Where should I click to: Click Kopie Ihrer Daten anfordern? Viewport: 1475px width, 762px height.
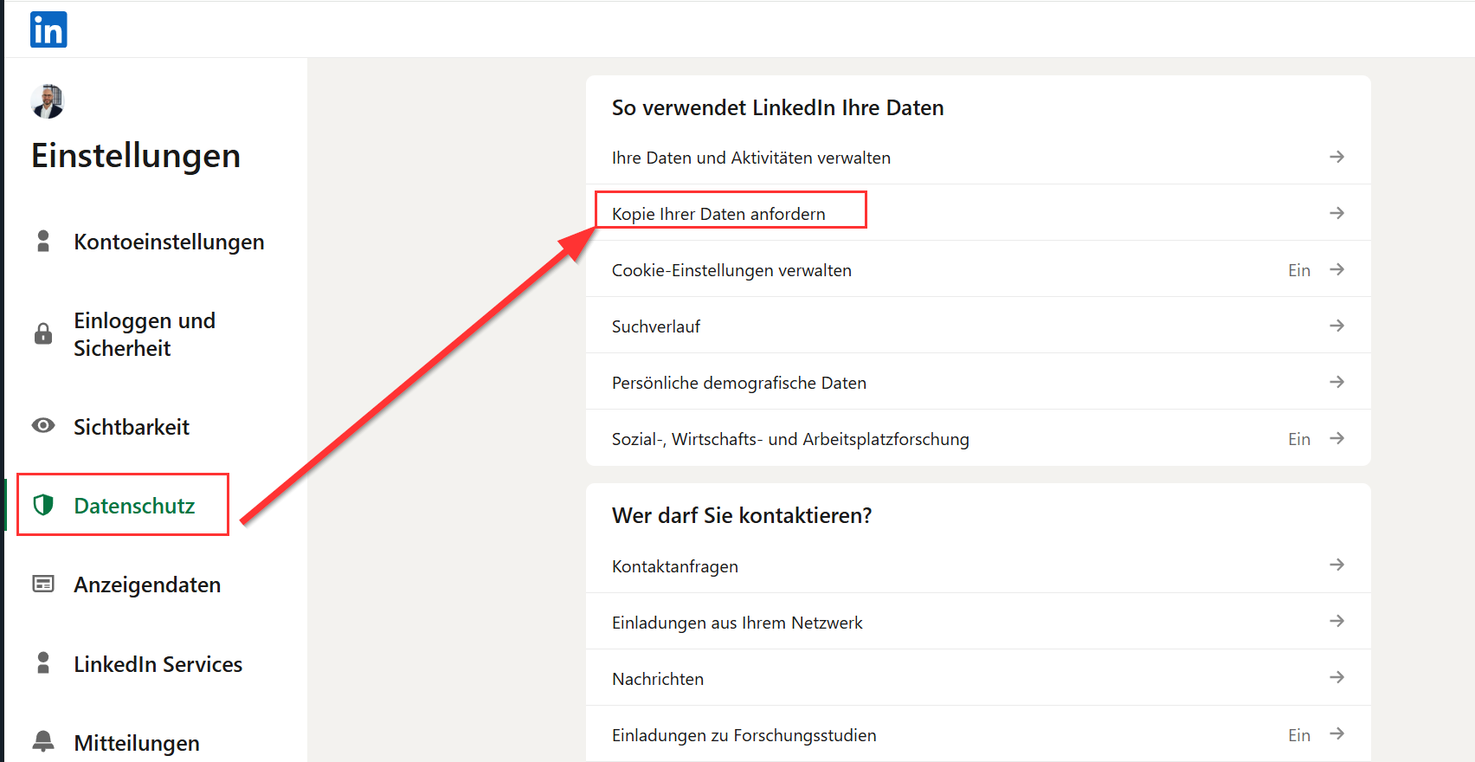pos(978,213)
